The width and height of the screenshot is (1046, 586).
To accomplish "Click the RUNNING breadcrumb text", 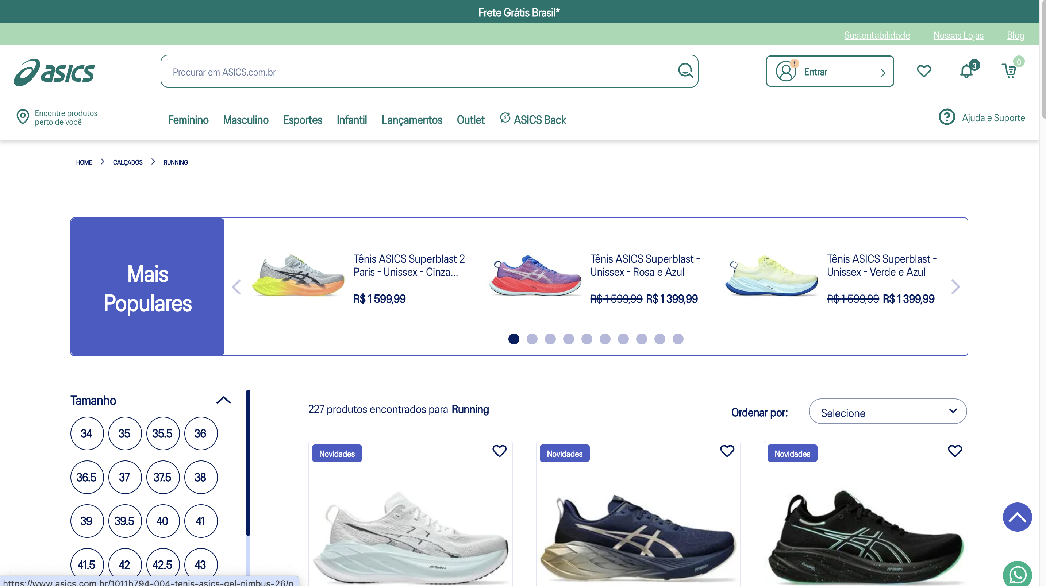I will [176, 162].
